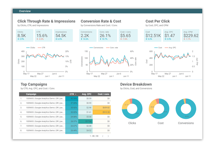Select the highlighted $17.96 Avg. CPC cell

coord(85,121)
